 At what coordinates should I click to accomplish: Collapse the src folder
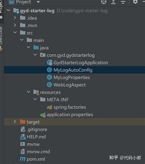tap(15, 32)
